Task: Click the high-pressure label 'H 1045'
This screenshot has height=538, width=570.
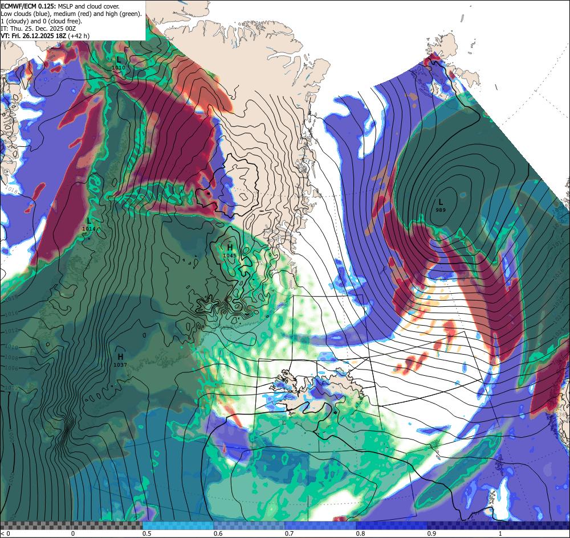Action: [230, 251]
